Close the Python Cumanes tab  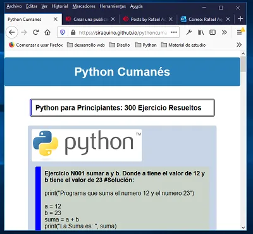click(56, 19)
